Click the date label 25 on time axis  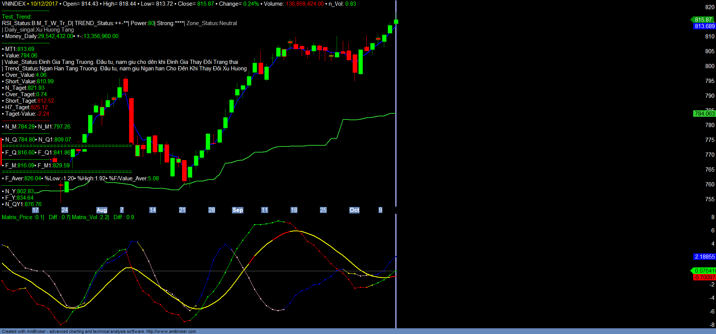click(323, 210)
